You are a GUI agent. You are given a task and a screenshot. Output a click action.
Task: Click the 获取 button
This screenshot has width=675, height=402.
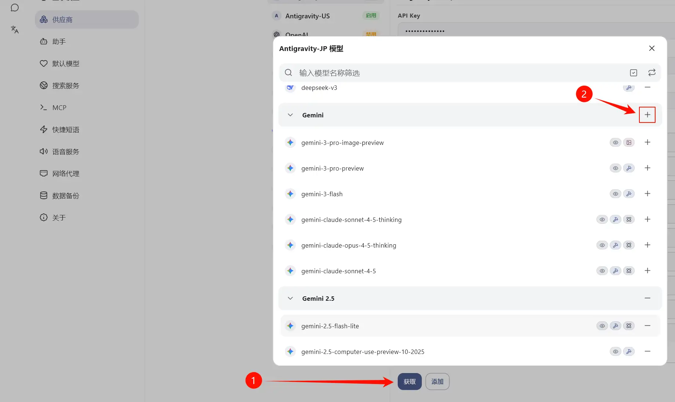409,381
